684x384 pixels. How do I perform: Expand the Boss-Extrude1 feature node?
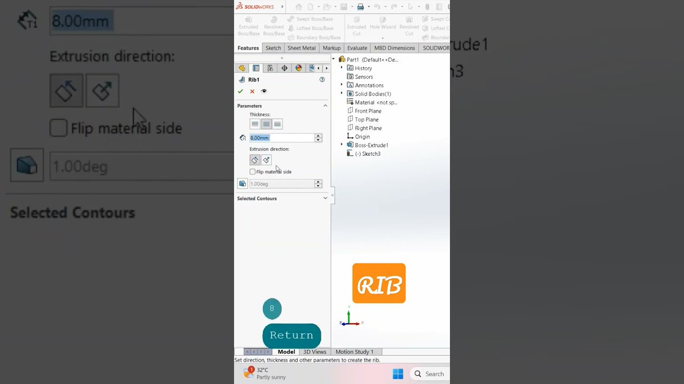click(342, 145)
